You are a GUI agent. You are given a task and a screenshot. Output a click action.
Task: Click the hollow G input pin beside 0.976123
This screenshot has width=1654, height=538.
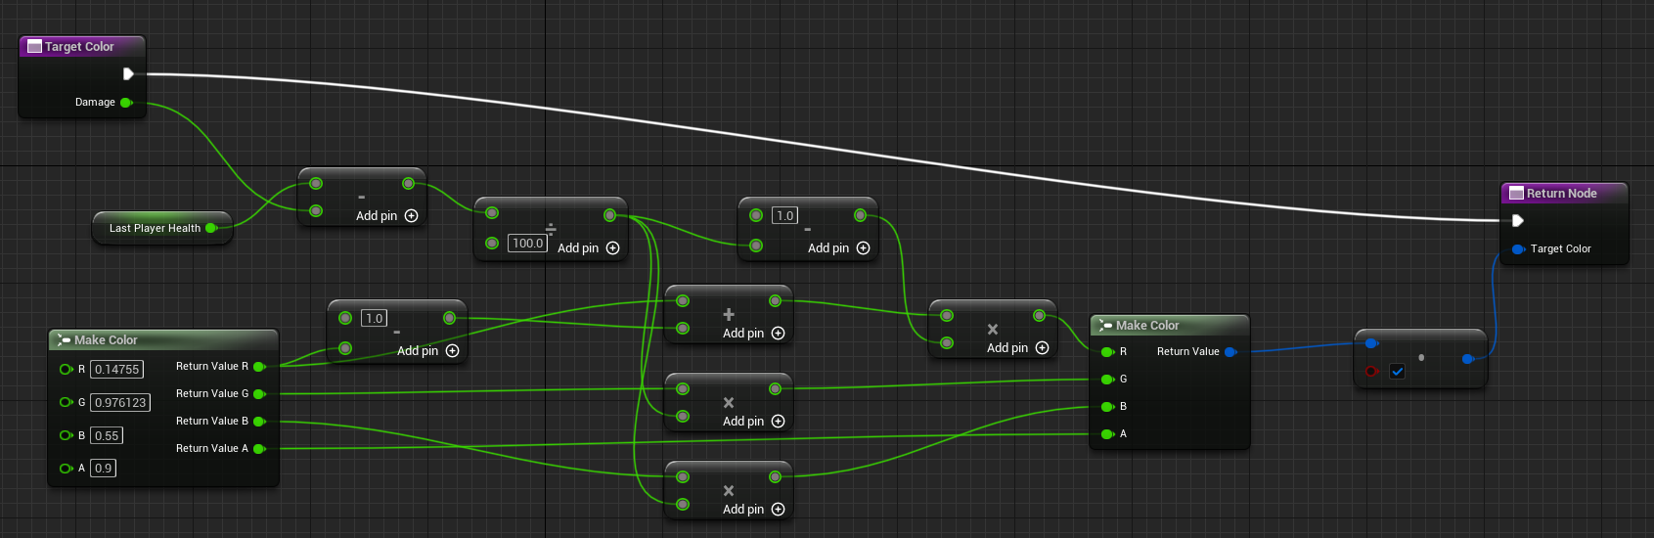pos(66,402)
